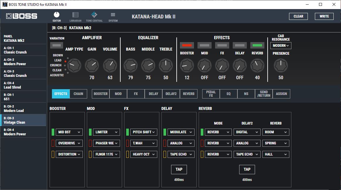Select yellow slot beside DISTORTION
Screen dimensions: 341x190
[53, 154]
